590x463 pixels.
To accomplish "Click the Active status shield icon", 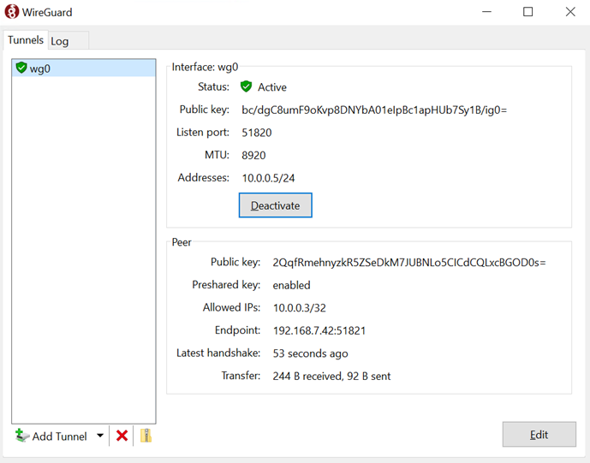I will coord(246,86).
